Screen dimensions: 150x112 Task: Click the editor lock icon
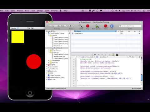tap(142, 57)
